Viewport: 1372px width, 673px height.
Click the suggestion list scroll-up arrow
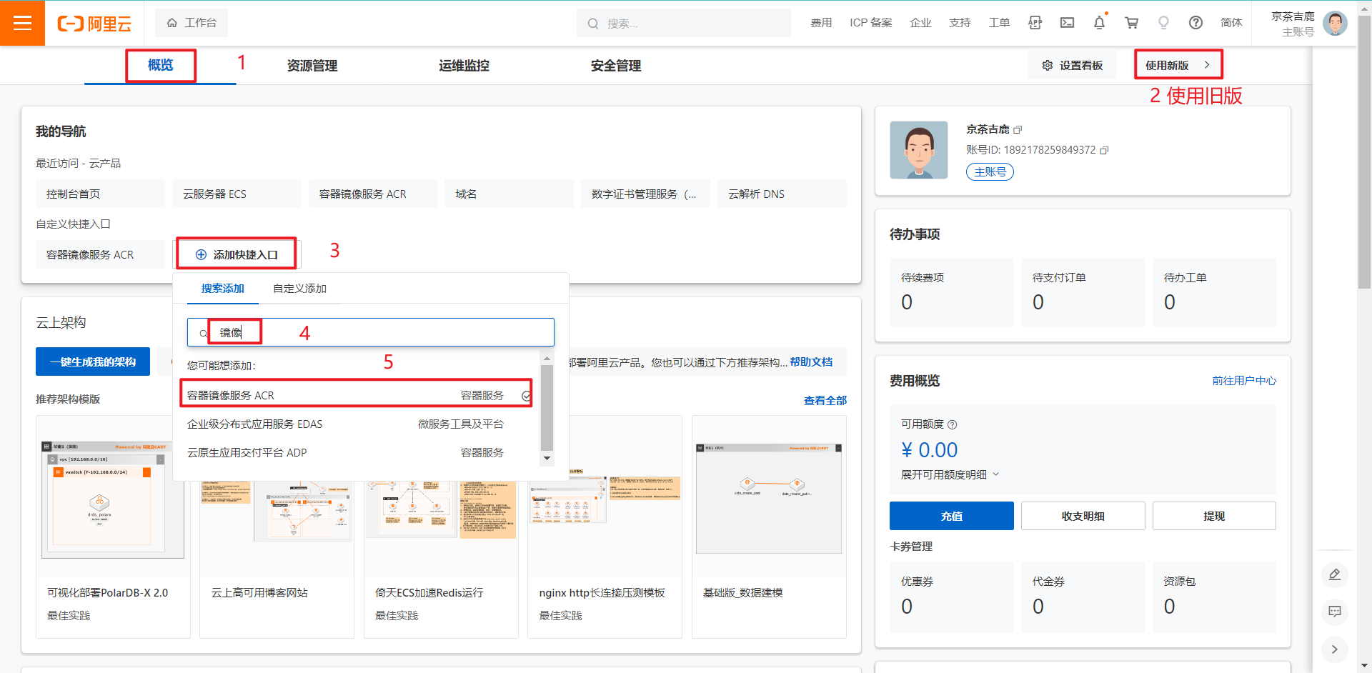click(x=547, y=358)
